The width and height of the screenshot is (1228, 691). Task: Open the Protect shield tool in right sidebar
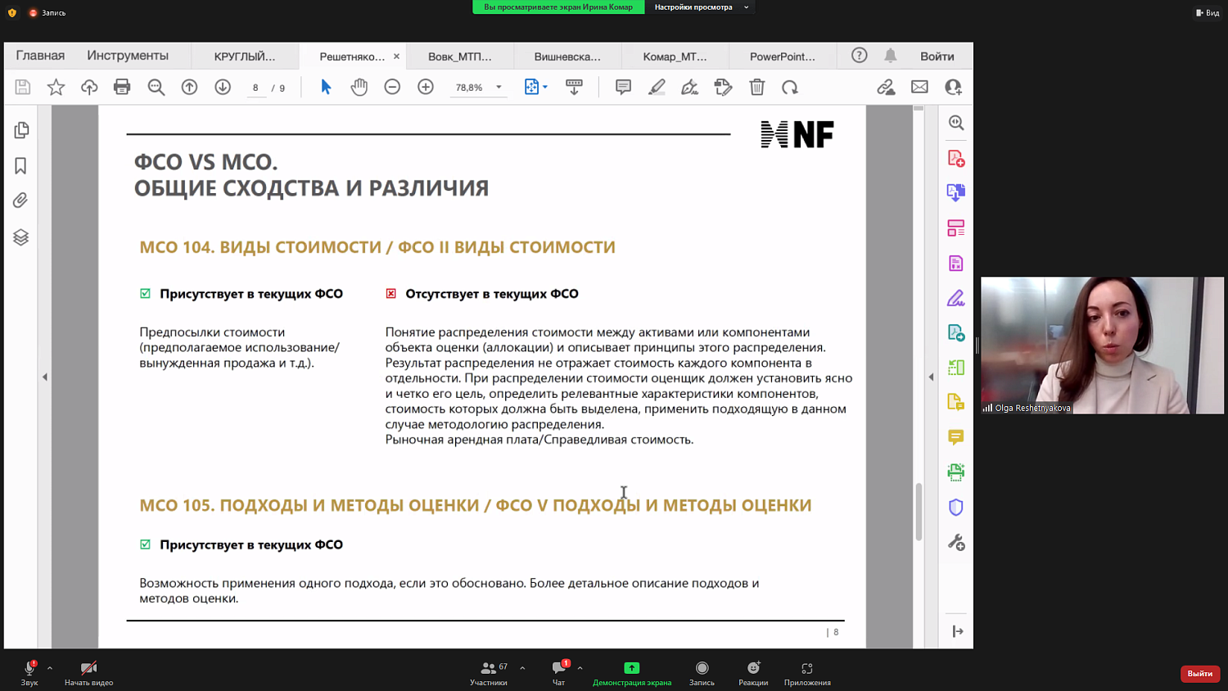click(955, 507)
